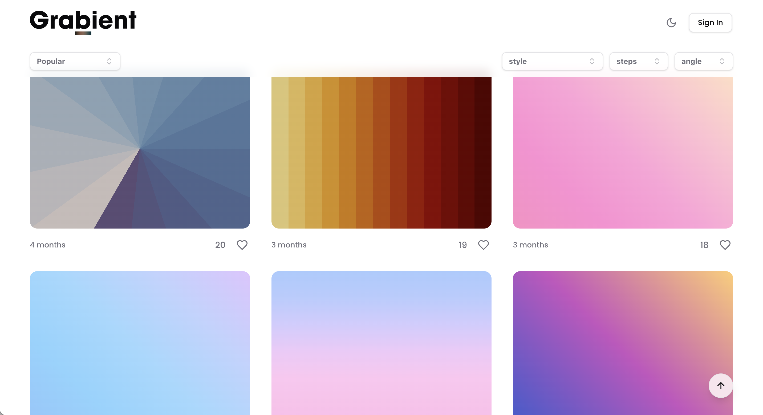Click the '4 months' timestamp text
This screenshot has width=763, height=415.
point(48,245)
